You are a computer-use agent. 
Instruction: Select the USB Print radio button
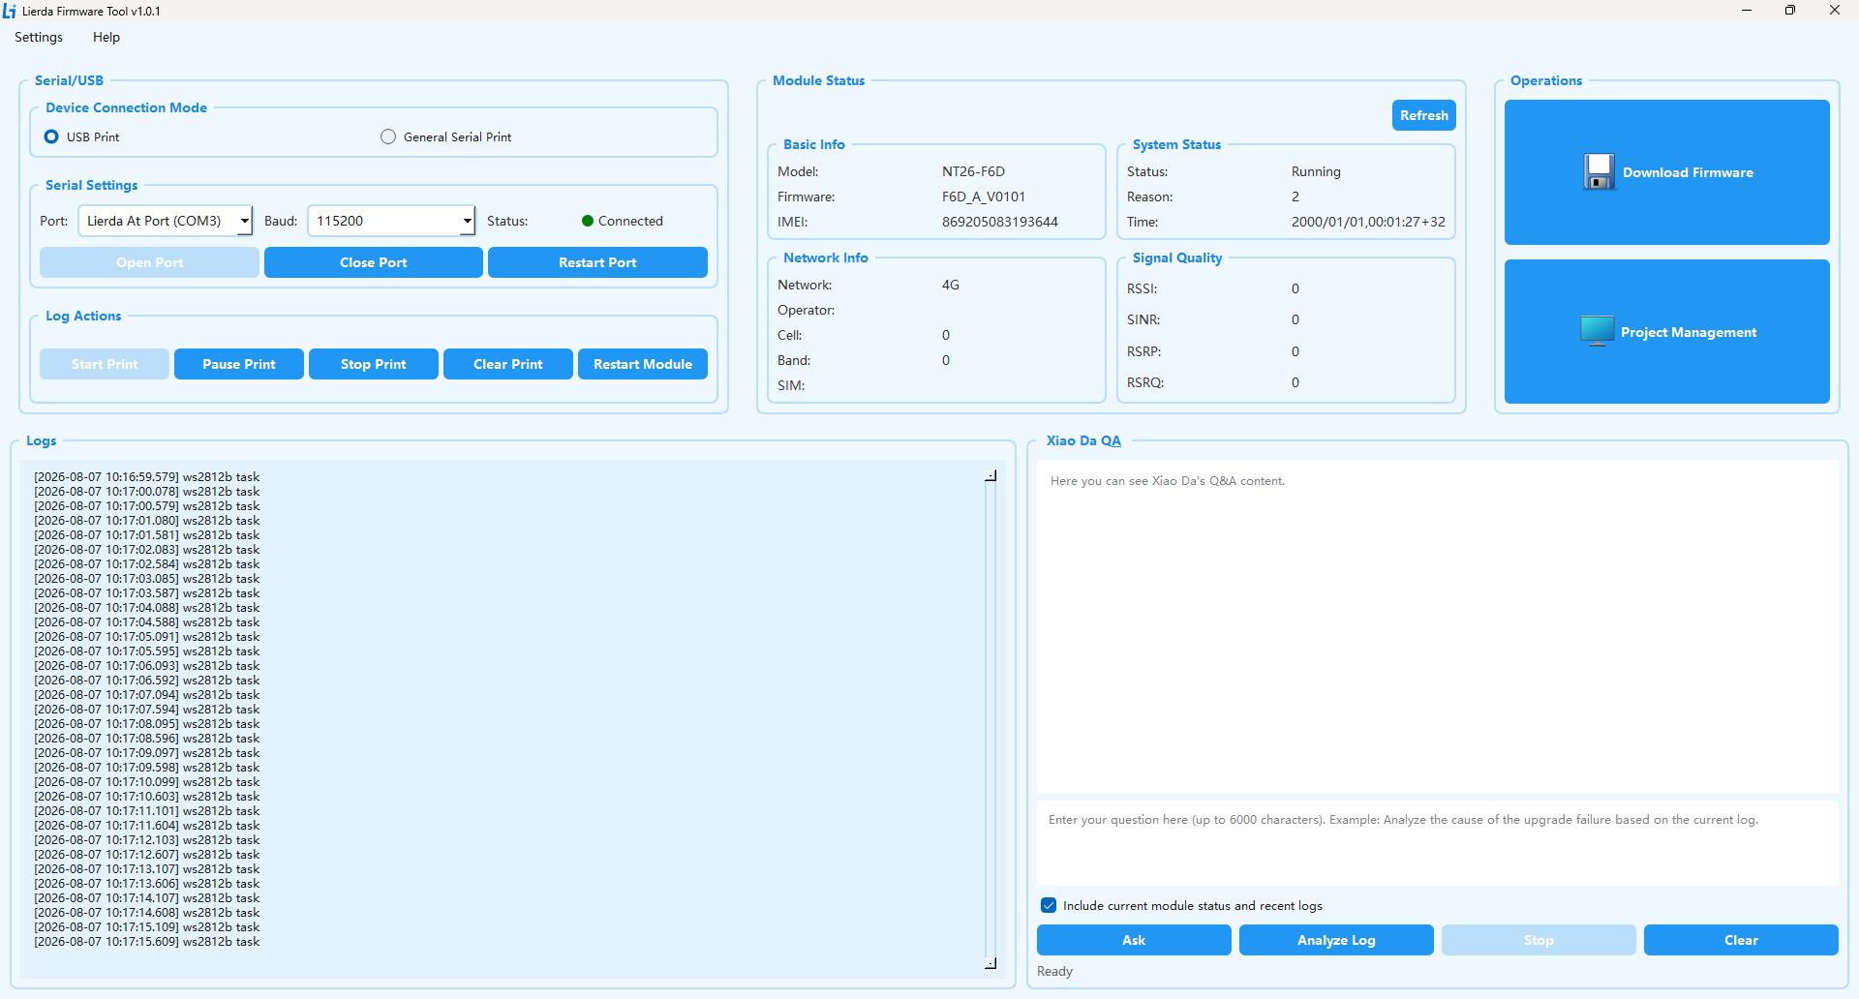(x=52, y=136)
